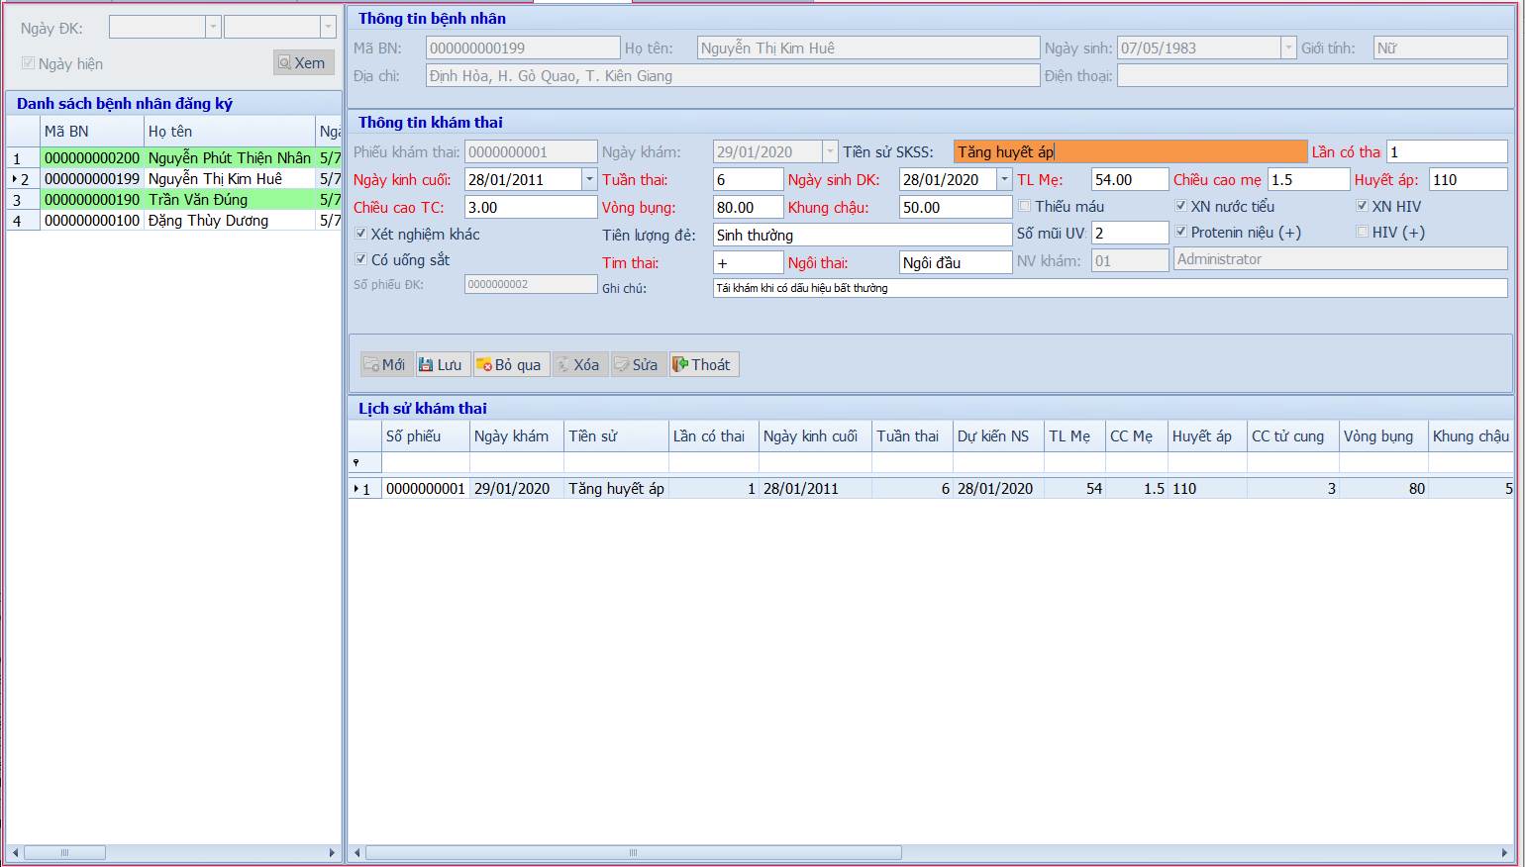Click TL Mẹ weight field
The height and width of the screenshot is (867, 1525).
[1130, 179]
